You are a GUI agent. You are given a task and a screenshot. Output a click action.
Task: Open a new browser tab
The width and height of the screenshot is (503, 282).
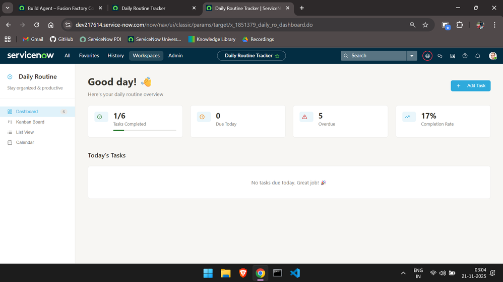(x=301, y=8)
